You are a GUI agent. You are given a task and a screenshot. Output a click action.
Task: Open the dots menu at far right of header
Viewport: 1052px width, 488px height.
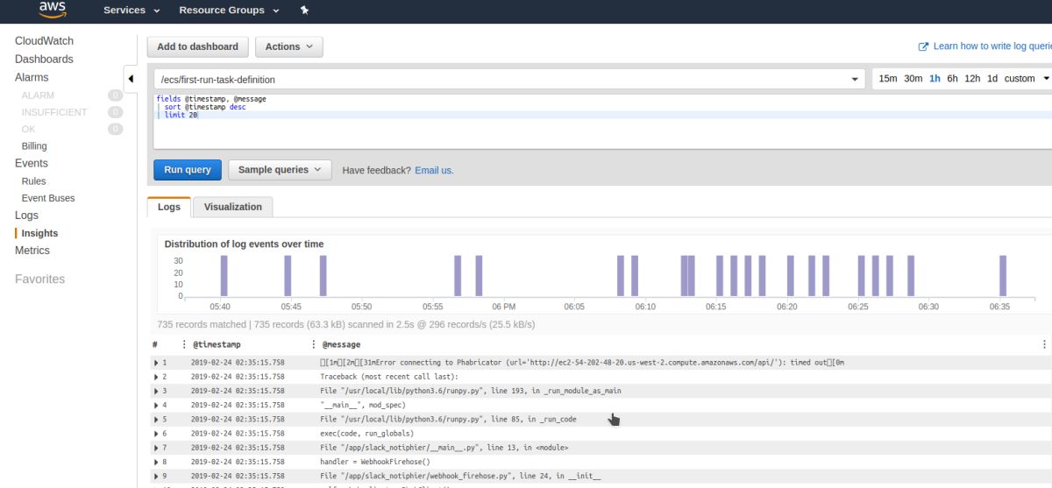[x=1044, y=344]
